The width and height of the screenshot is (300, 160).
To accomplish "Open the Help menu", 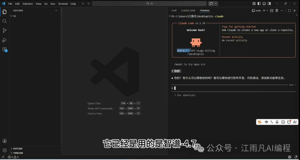I will click(x=73, y=4).
